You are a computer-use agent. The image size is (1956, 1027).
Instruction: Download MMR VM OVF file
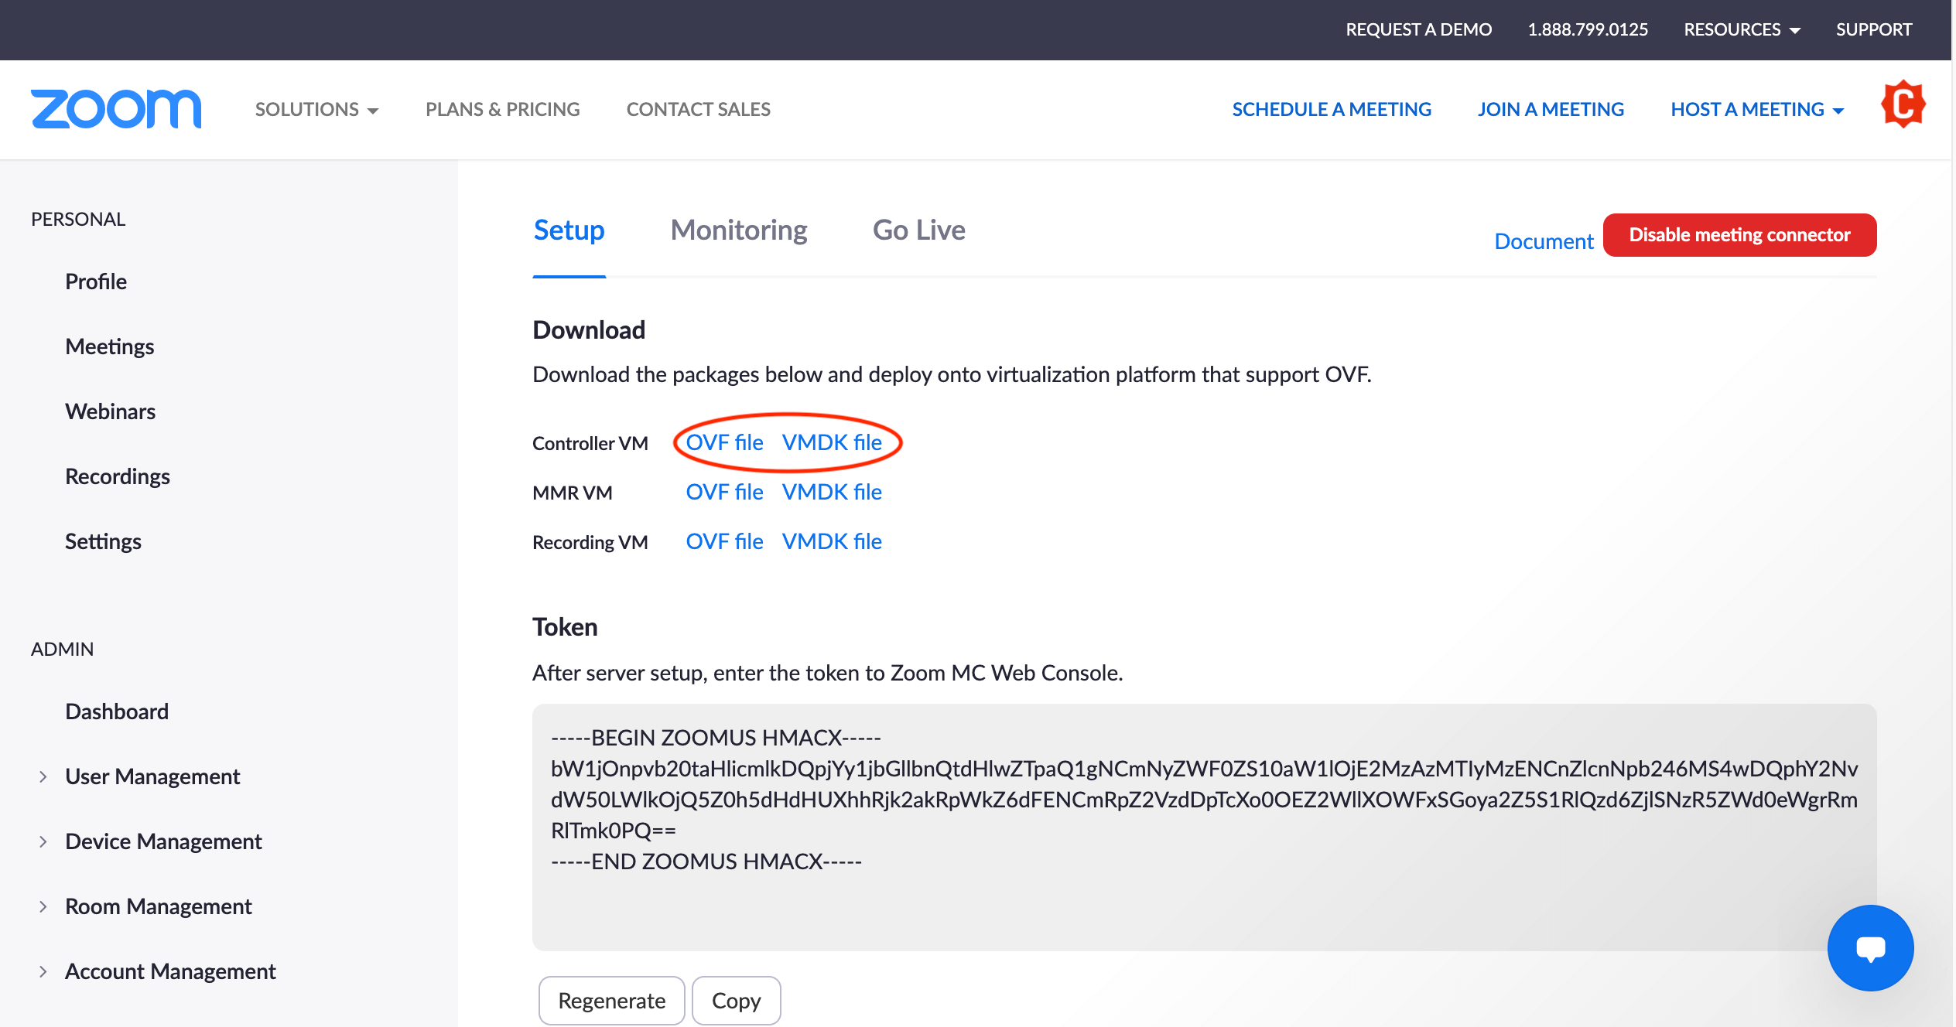click(x=724, y=492)
